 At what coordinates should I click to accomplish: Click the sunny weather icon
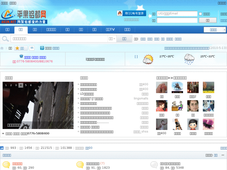click(148, 59)
